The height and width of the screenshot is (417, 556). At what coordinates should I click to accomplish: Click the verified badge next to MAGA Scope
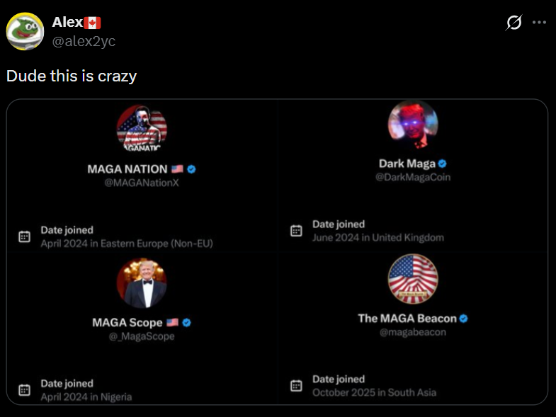coord(186,323)
